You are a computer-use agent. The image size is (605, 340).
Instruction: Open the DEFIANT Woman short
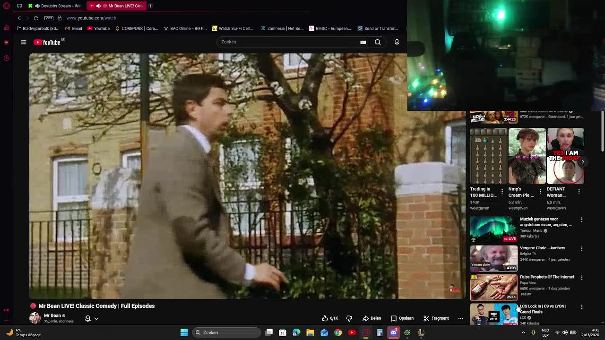[565, 156]
